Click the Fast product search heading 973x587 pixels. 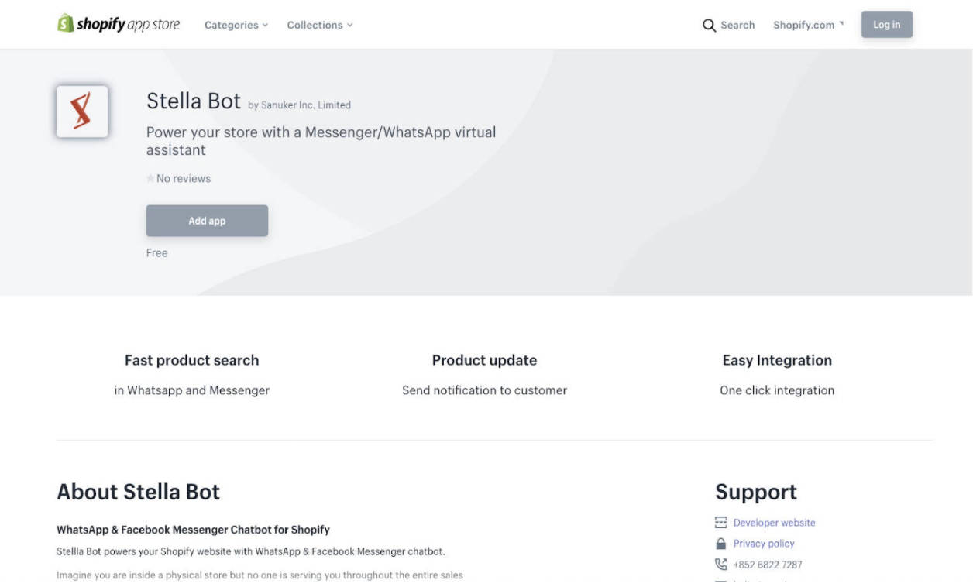[192, 360]
